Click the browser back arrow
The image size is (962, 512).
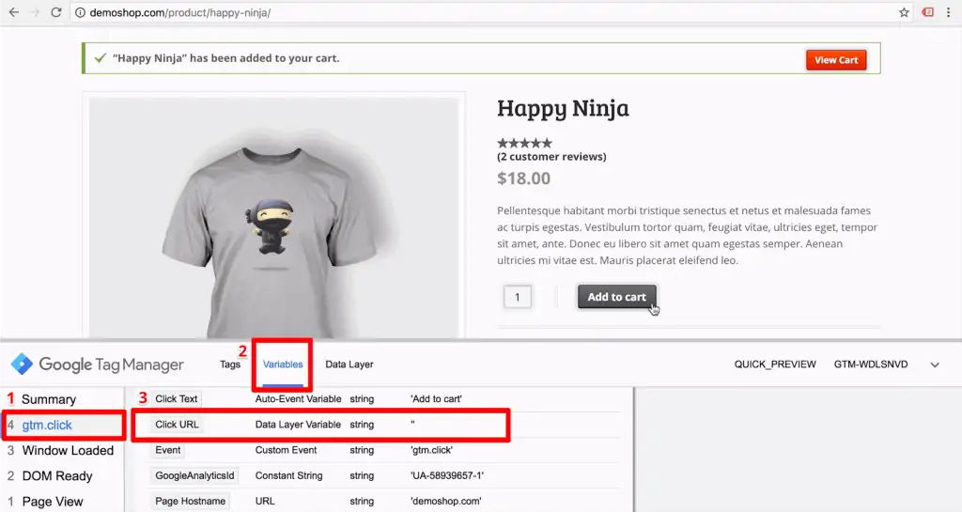click(13, 12)
